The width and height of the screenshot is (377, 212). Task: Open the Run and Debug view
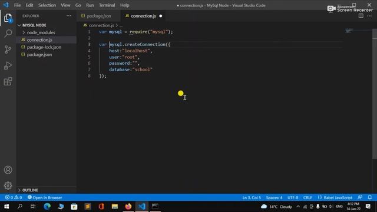point(8,65)
